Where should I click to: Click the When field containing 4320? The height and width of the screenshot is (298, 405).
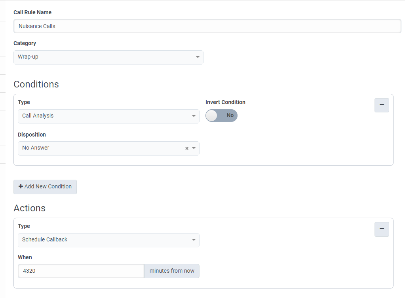coord(81,271)
